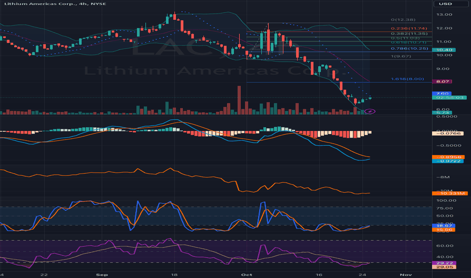Click the 8.07 price tag on axis
The width and height of the screenshot is (471, 278).
442,81
